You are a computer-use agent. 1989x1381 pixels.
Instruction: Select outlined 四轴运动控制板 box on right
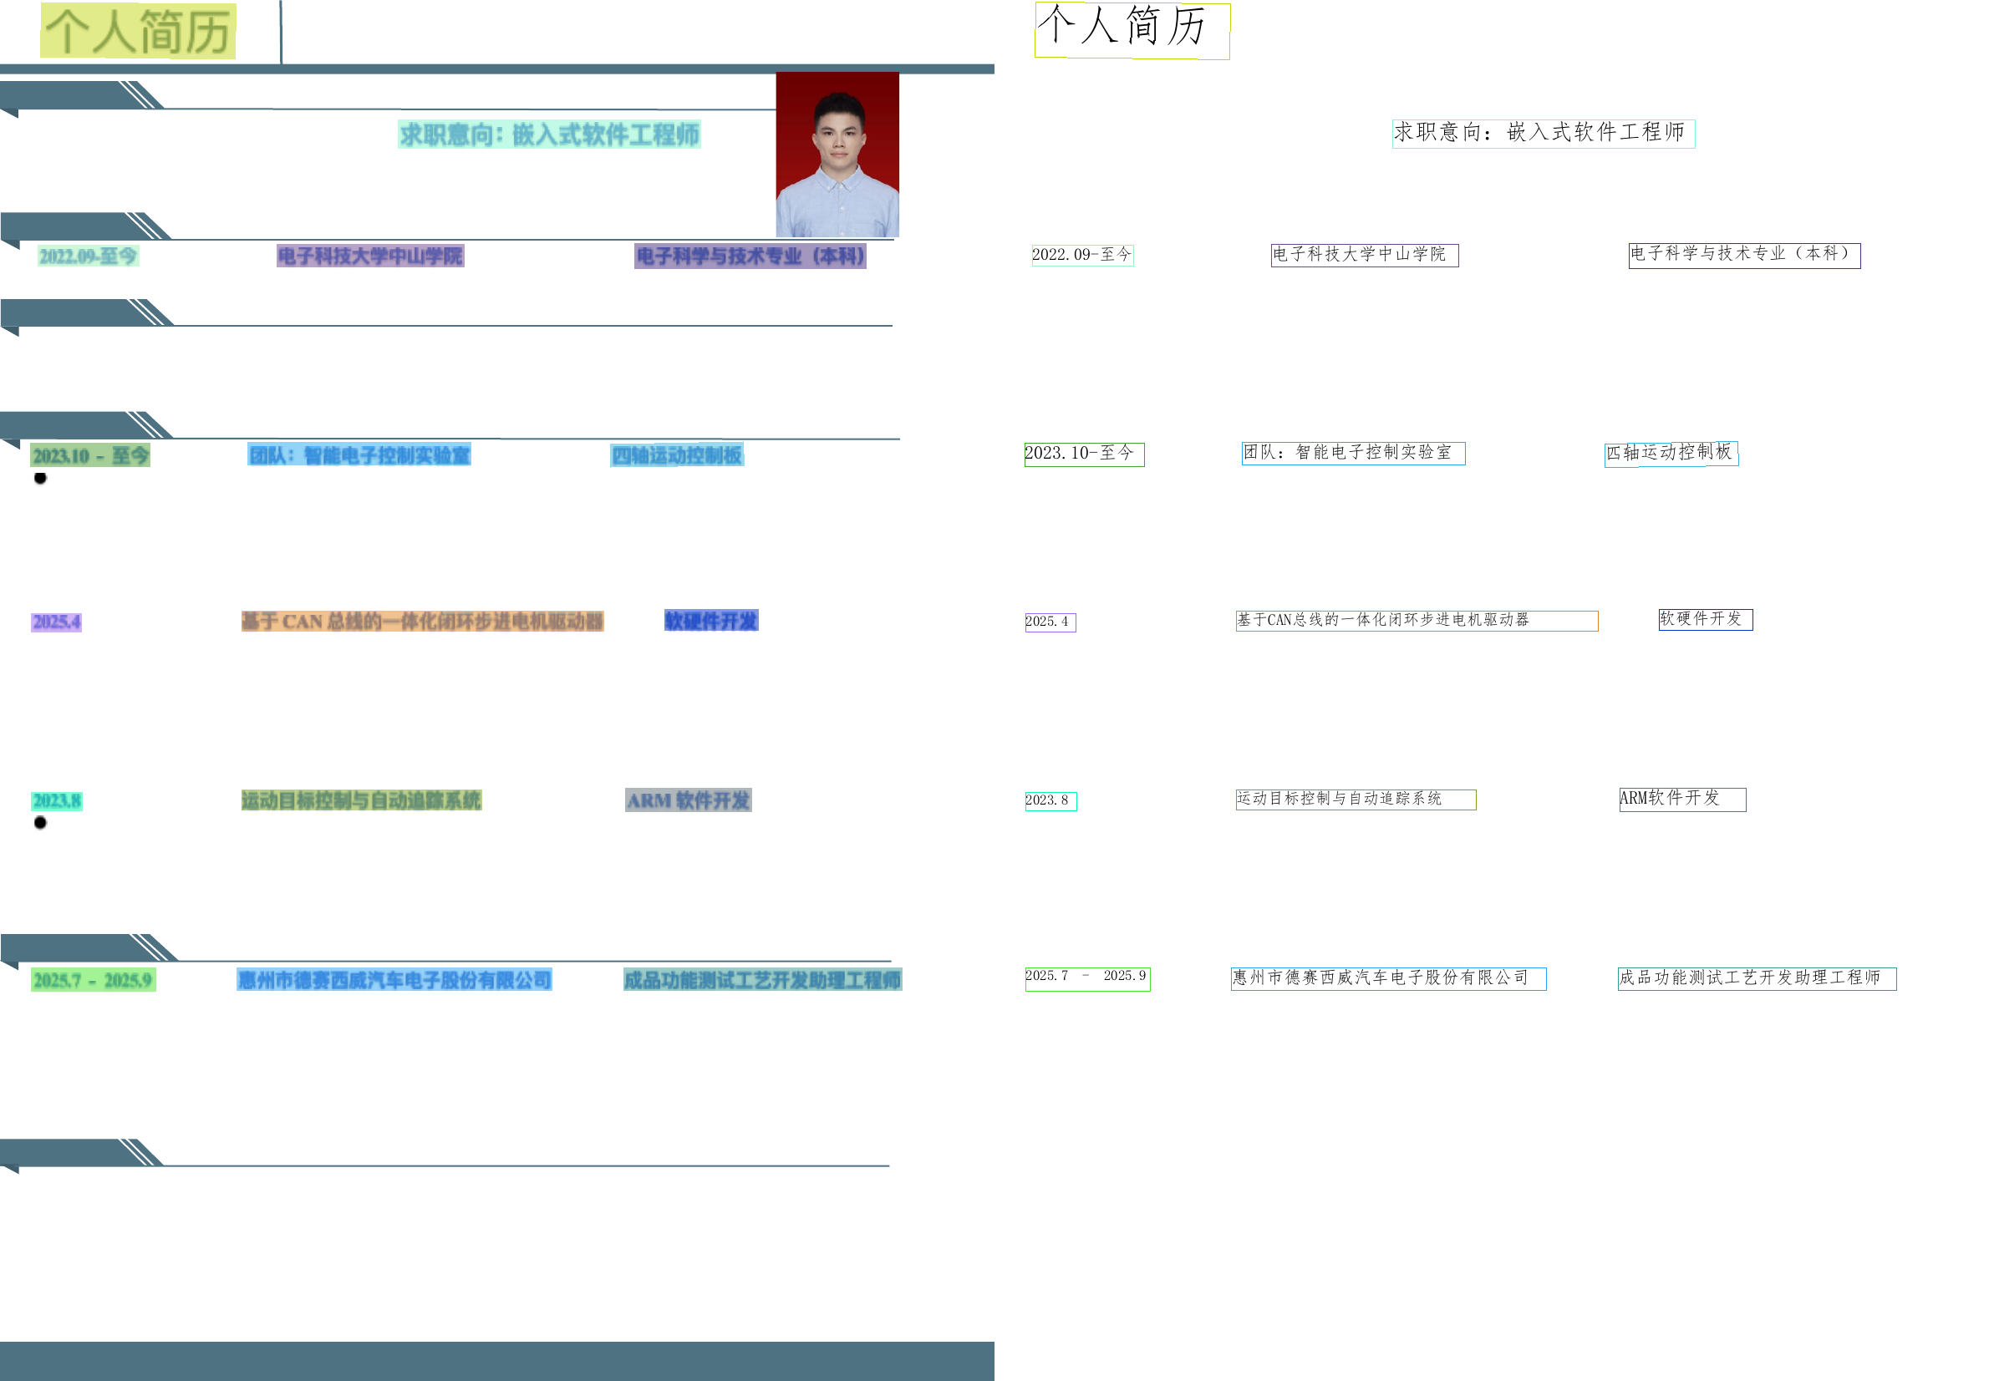click(1670, 454)
